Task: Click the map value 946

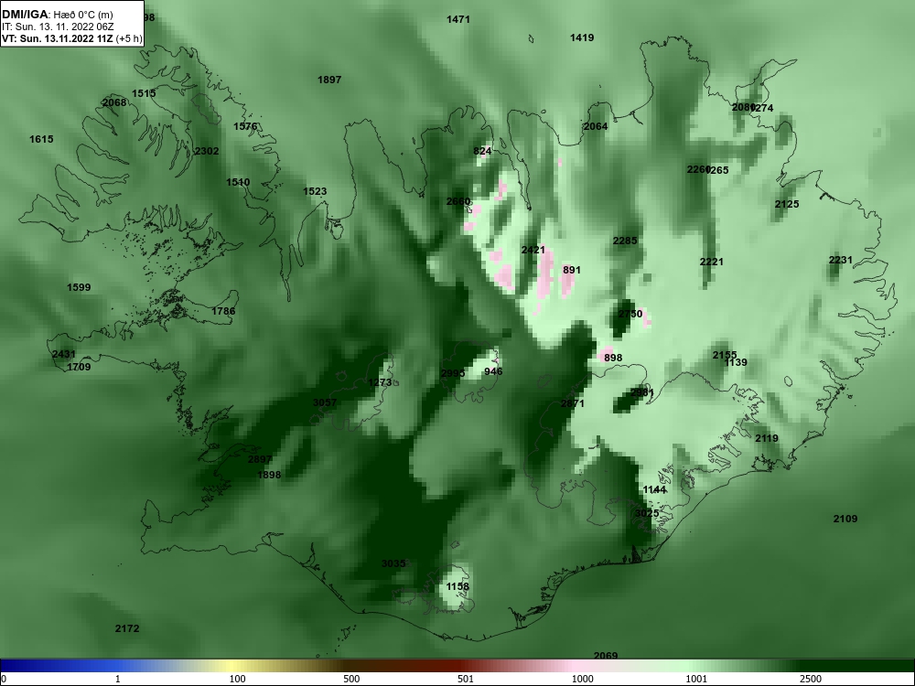Action: [x=493, y=371]
